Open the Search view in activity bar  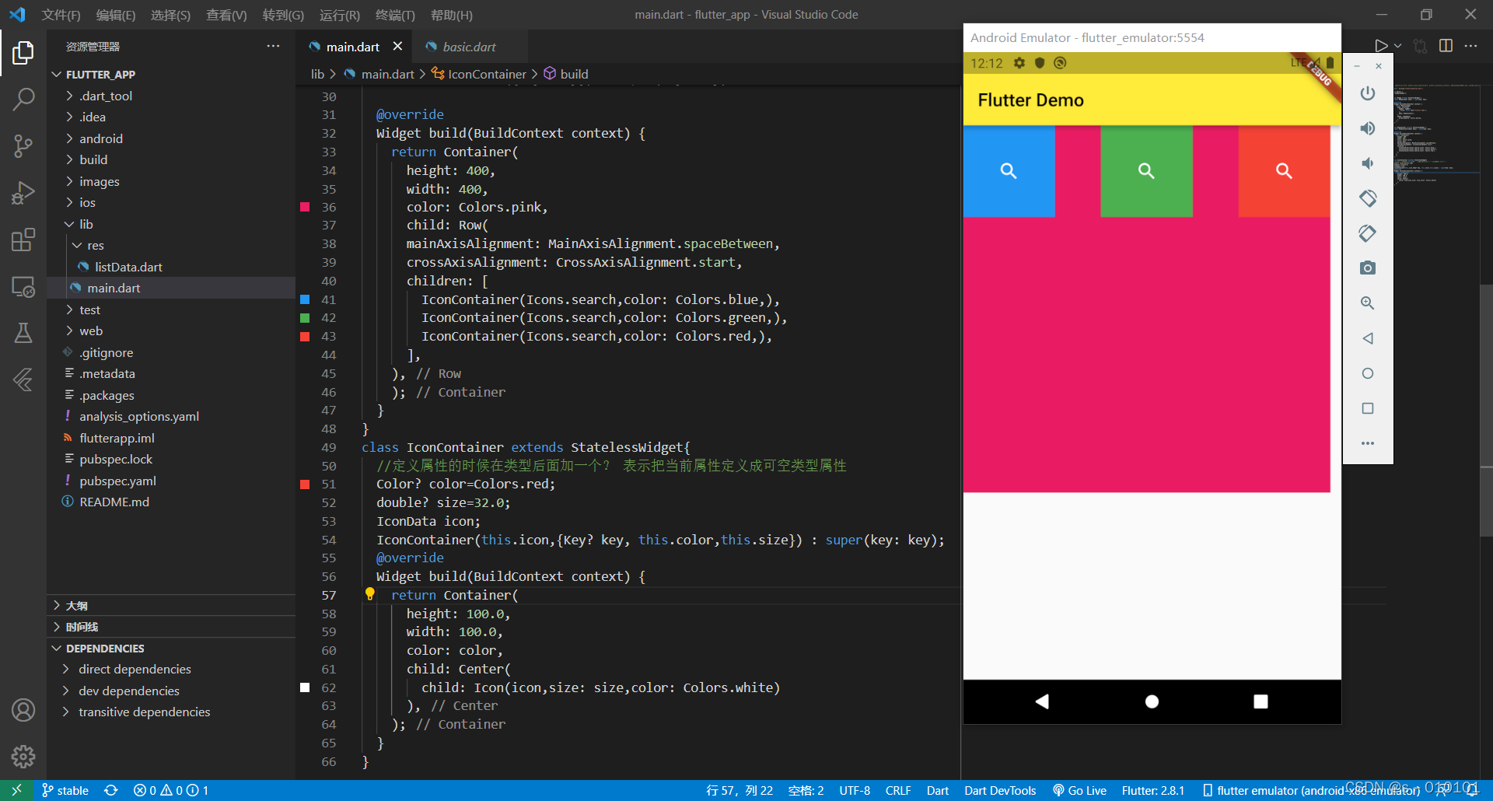click(x=23, y=99)
